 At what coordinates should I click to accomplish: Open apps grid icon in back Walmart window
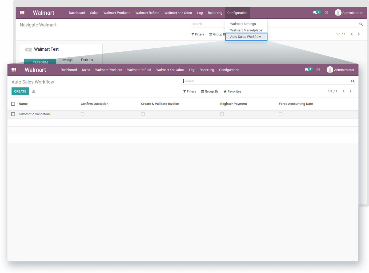coord(22,13)
